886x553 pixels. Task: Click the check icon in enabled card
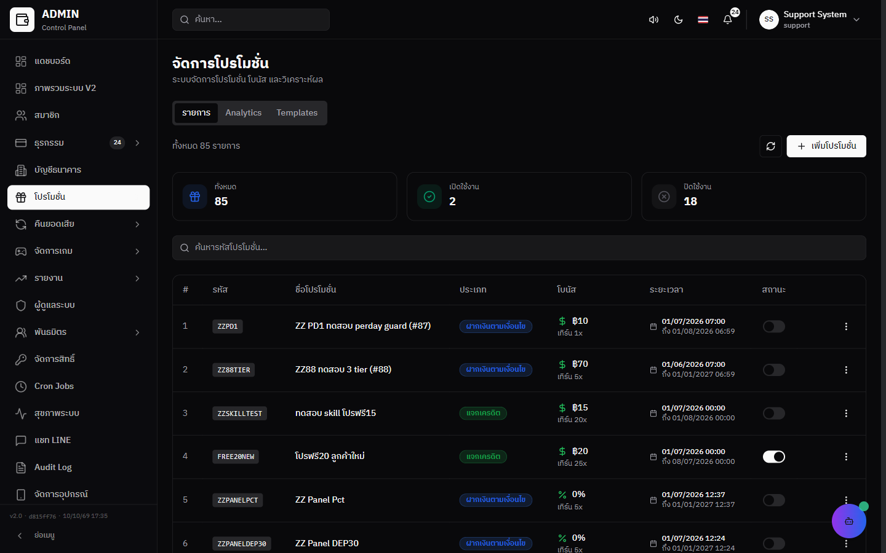(429, 197)
